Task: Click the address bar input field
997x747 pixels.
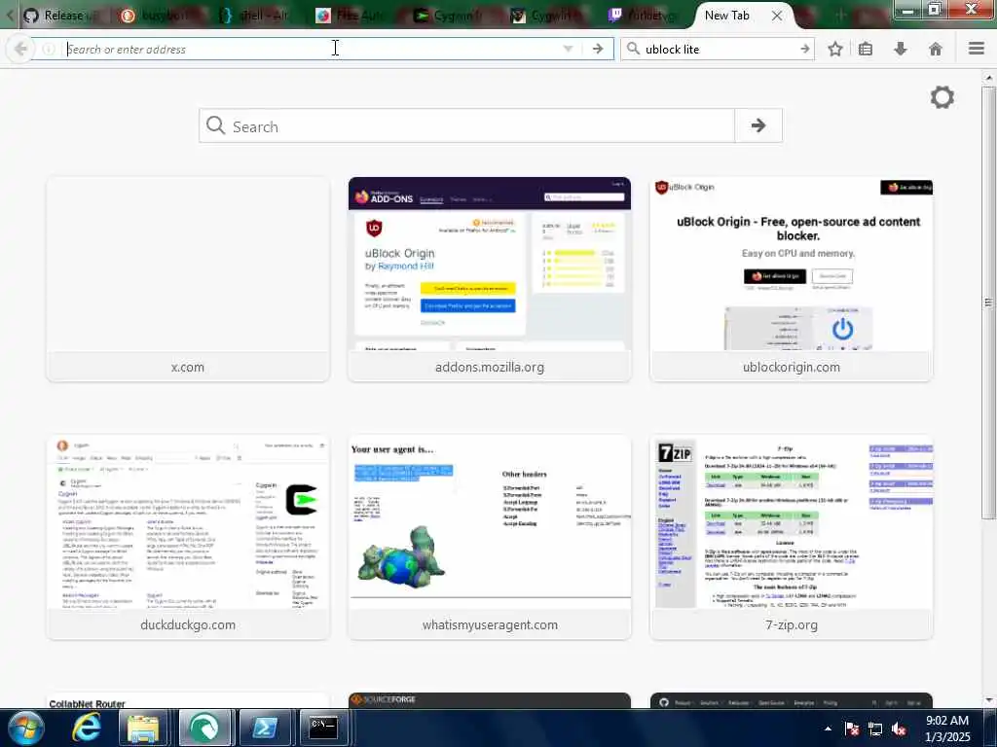Action: click(x=312, y=49)
